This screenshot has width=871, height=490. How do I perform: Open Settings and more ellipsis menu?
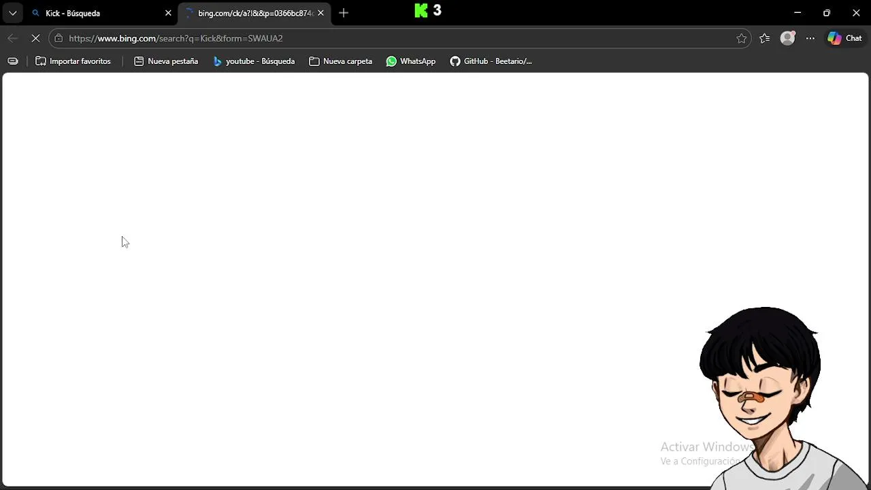click(x=810, y=38)
